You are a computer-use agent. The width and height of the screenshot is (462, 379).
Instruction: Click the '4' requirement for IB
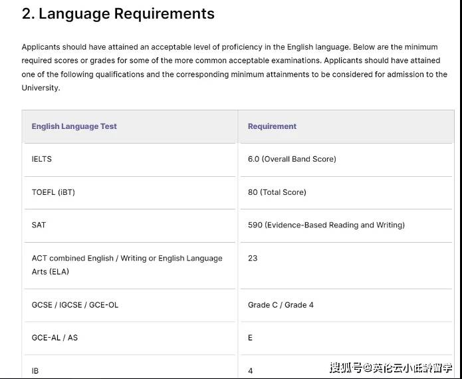click(346, 367)
